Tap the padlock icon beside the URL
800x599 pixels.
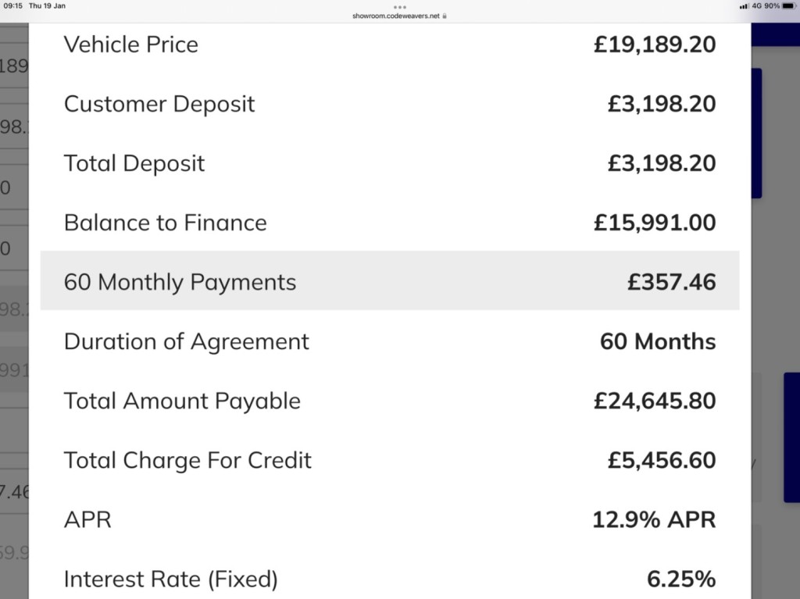coord(445,16)
